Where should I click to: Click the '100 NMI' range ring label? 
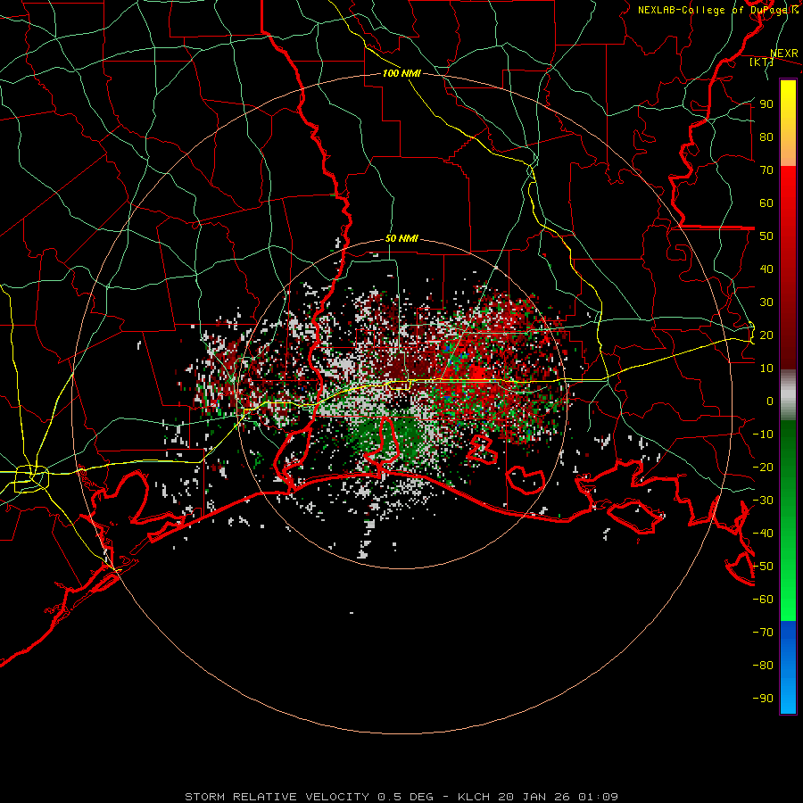401,73
